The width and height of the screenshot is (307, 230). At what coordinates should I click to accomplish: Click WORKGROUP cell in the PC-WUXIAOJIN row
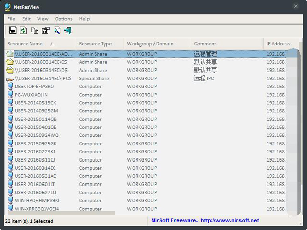click(x=142, y=95)
